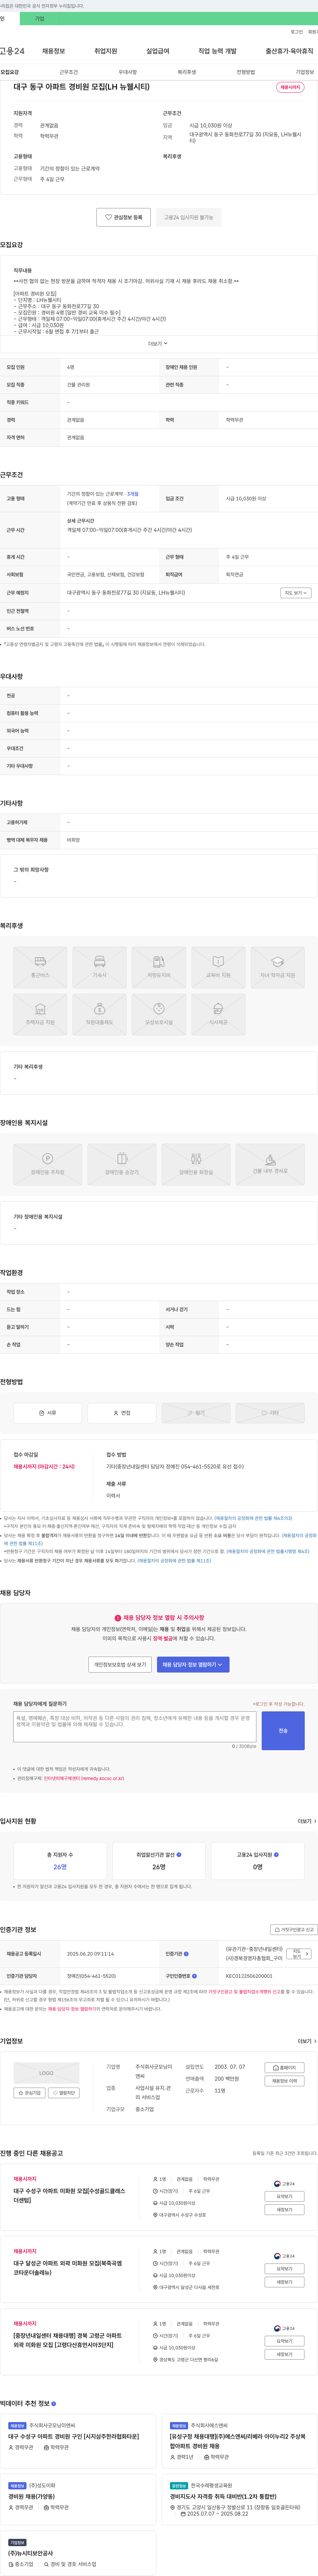Select the 기숙사 welfare icon
318x2576 pixels.
[x=100, y=968]
